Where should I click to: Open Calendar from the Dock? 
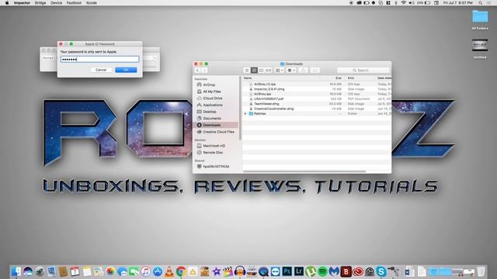75,271
